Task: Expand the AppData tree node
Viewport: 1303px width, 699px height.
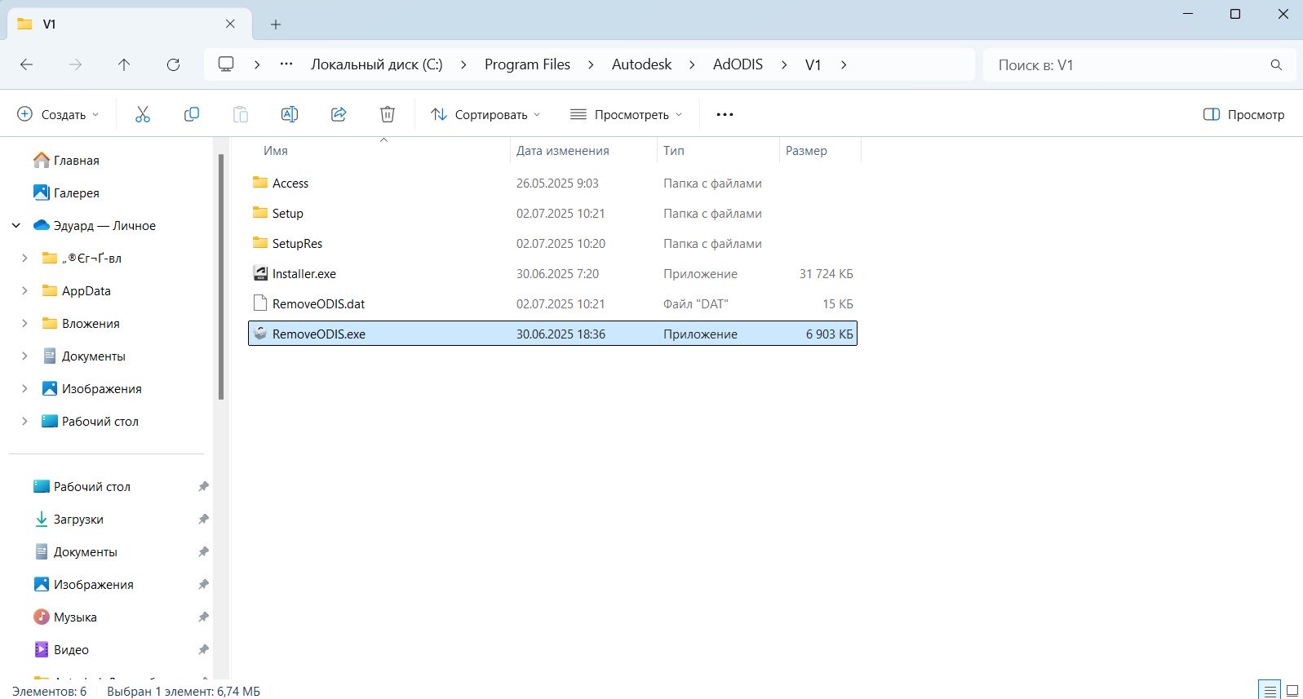Action: click(24, 290)
